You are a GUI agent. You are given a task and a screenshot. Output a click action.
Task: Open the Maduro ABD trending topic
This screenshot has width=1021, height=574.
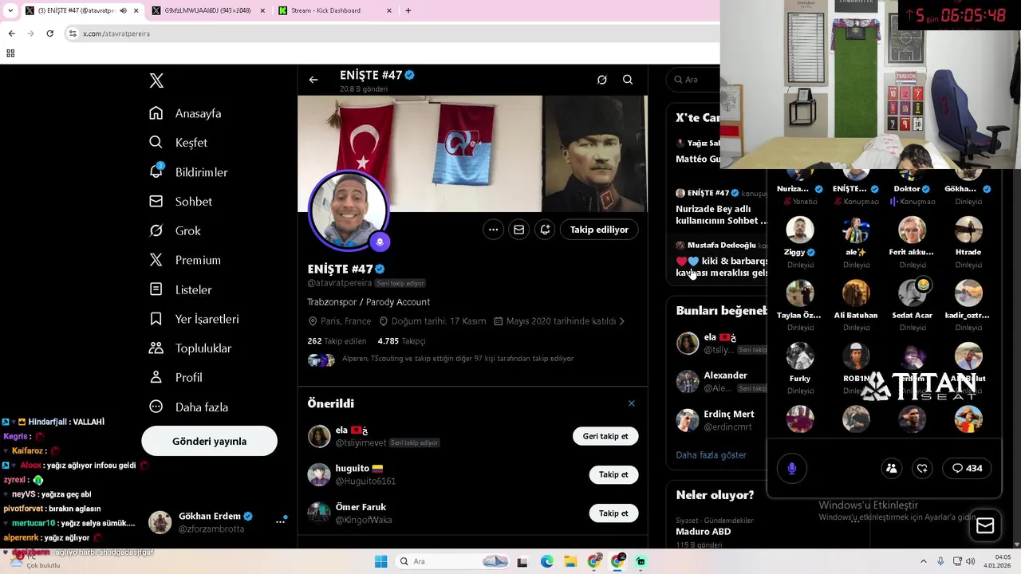click(x=703, y=532)
